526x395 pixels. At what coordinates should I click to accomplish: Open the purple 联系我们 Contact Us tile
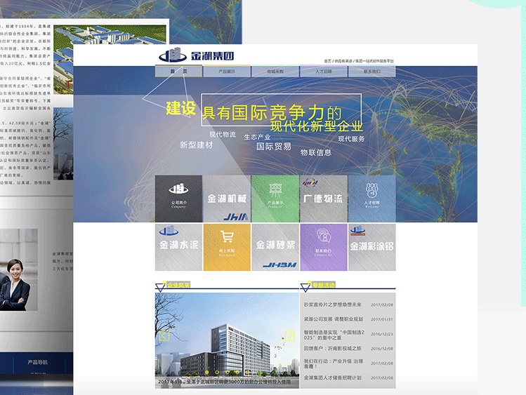tap(323, 247)
